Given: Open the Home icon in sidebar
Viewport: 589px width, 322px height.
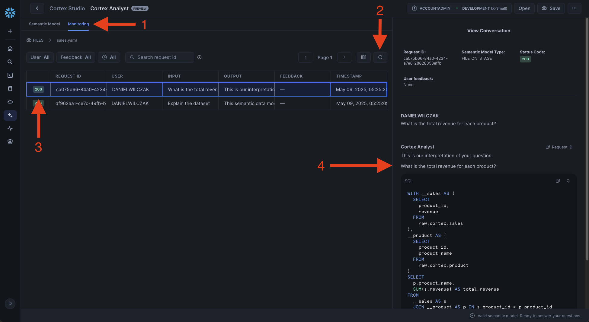Looking at the screenshot, I should coord(10,49).
